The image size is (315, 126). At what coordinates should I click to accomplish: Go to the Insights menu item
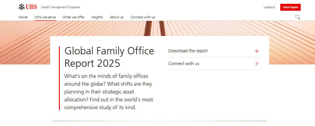pos(97,17)
